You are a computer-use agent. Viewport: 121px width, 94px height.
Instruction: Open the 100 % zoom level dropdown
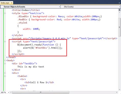click(8, 92)
